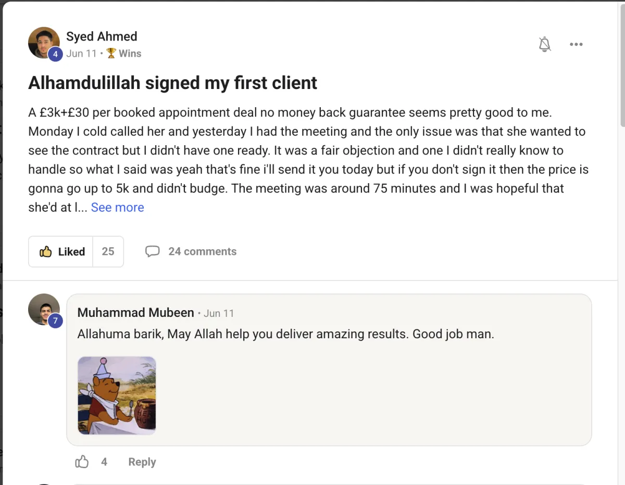View the 25 likes count
The image size is (625, 485).
(108, 251)
